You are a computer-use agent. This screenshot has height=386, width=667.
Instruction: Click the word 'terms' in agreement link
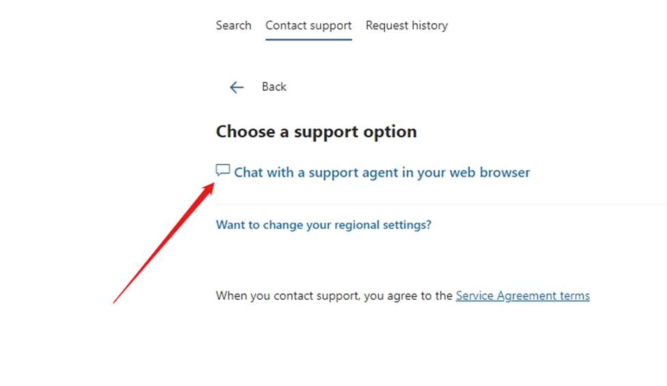coord(575,296)
